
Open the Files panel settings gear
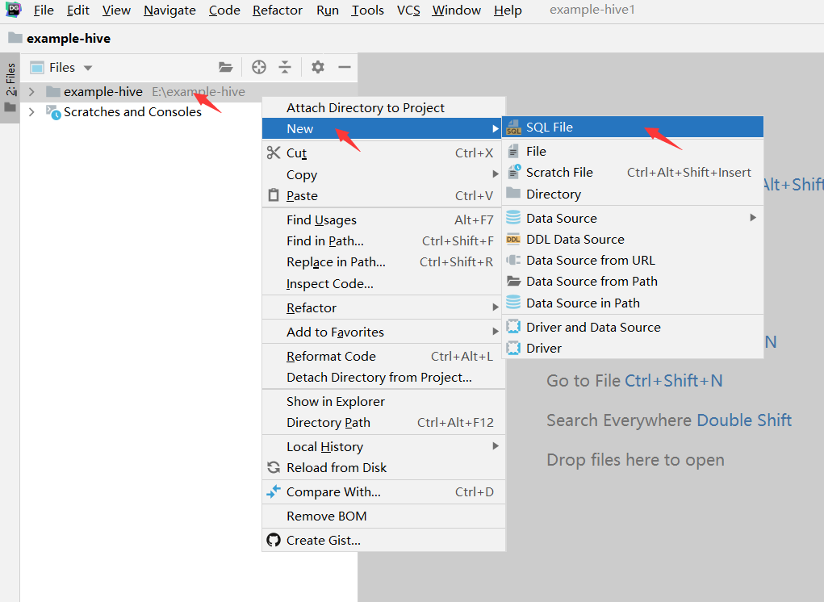pos(318,67)
